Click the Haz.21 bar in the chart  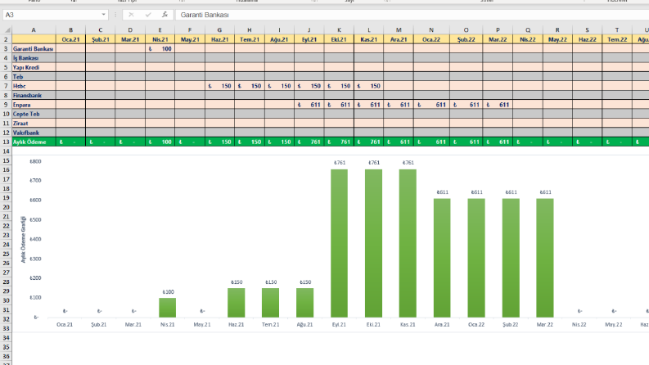click(236, 303)
